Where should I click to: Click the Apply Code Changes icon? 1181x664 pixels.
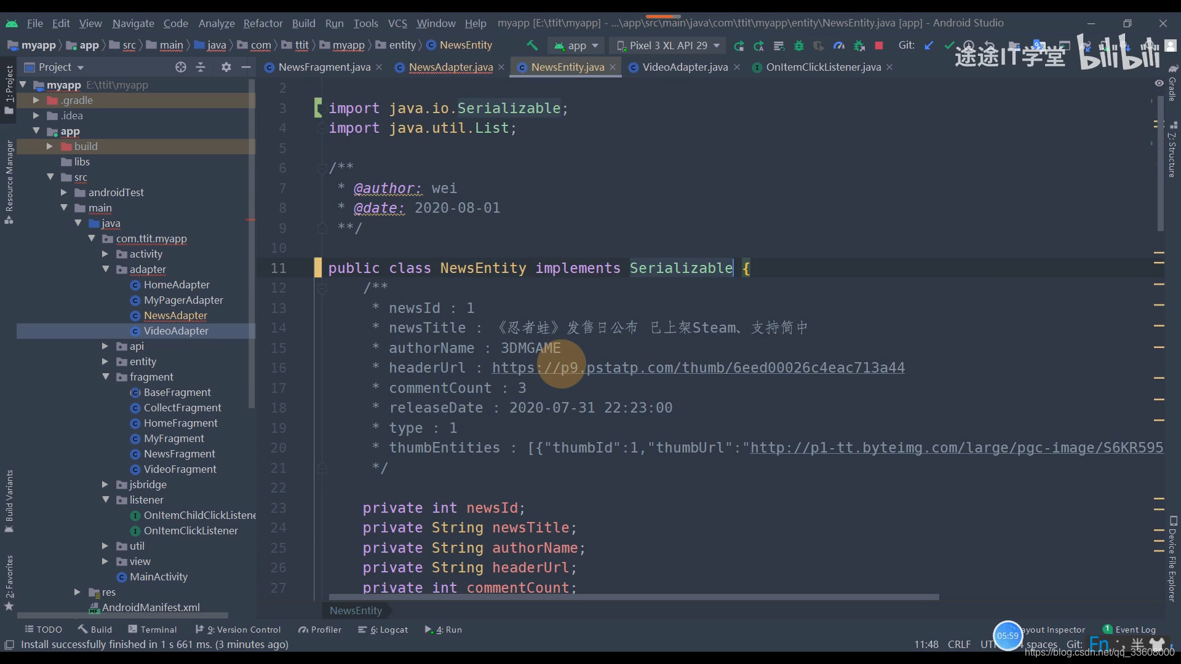779,45
